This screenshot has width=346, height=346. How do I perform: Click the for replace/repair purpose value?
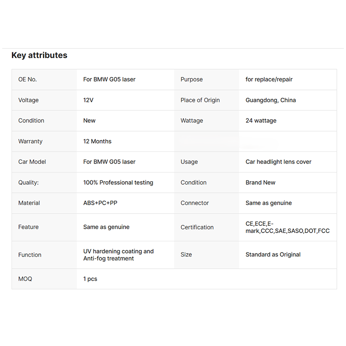(x=269, y=80)
